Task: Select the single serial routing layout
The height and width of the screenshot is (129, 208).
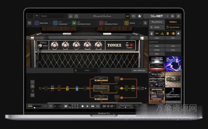Action: coord(33,82)
